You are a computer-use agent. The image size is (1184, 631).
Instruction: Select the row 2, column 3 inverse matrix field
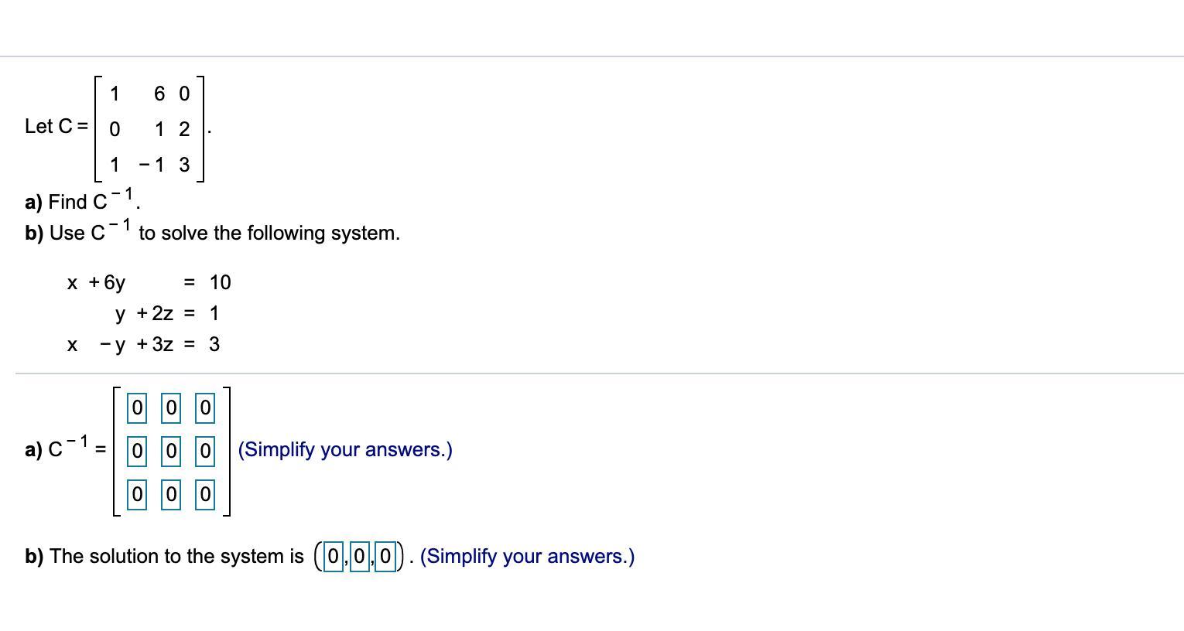point(205,450)
